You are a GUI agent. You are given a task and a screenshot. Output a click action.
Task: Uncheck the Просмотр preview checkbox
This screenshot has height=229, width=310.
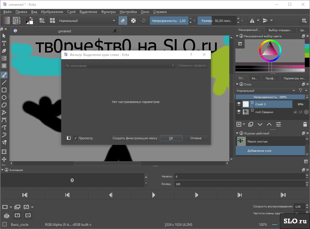(x=75, y=138)
